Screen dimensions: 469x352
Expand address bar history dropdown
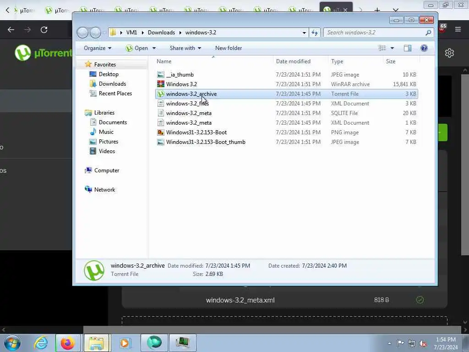click(x=304, y=33)
